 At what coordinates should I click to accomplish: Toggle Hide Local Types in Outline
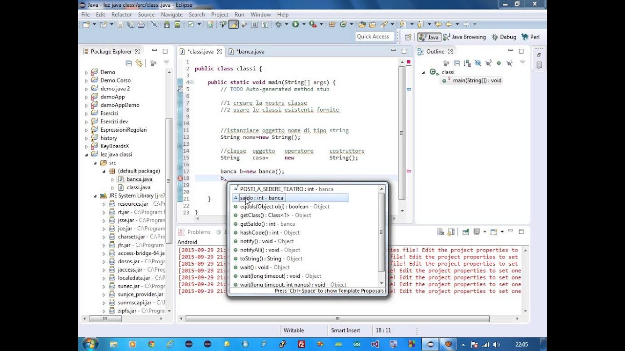point(509,63)
